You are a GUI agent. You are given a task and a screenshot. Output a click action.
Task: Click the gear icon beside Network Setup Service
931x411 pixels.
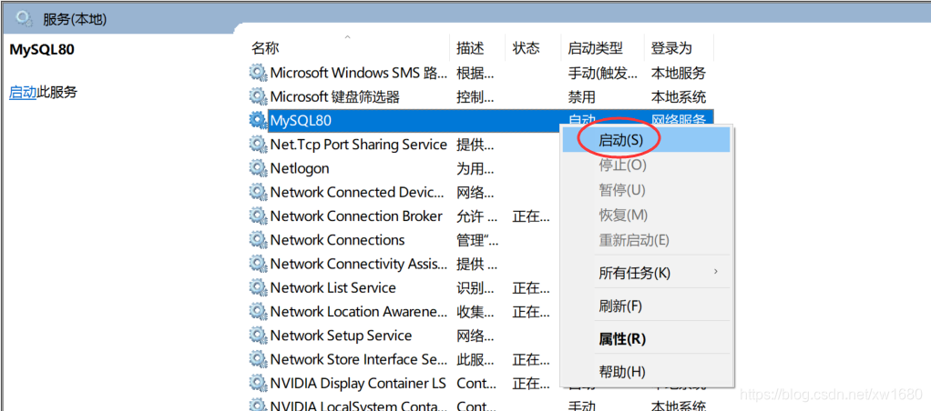coord(258,336)
